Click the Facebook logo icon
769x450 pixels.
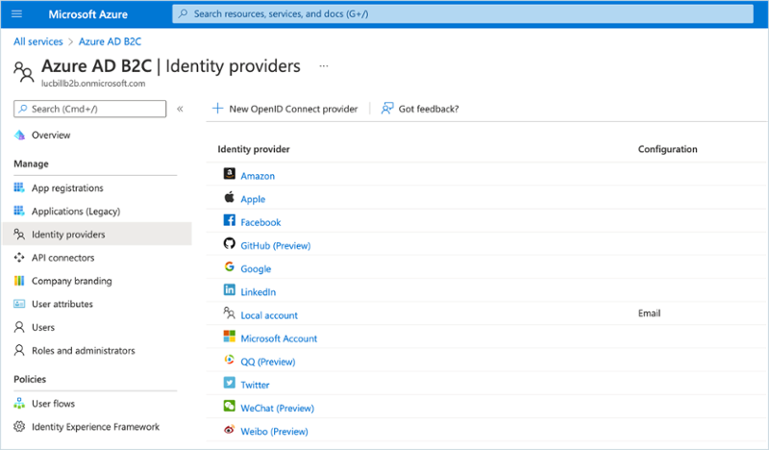click(229, 220)
